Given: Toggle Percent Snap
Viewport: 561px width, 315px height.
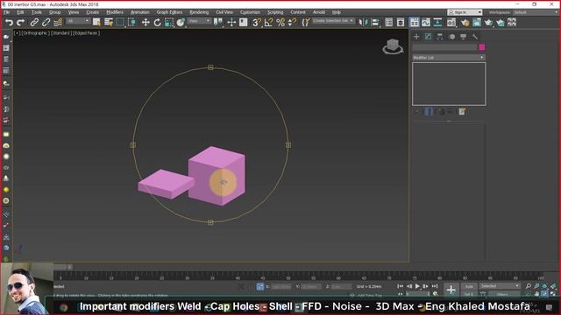Looking at the screenshot, I should pos(280,23).
